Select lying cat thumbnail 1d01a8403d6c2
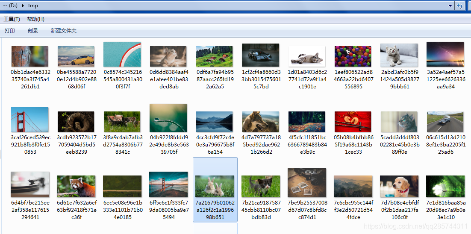471x234 pixels. [306, 56]
